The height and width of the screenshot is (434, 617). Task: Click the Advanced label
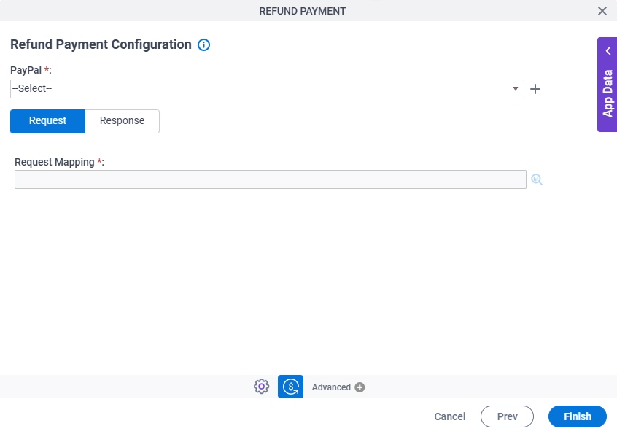331,387
